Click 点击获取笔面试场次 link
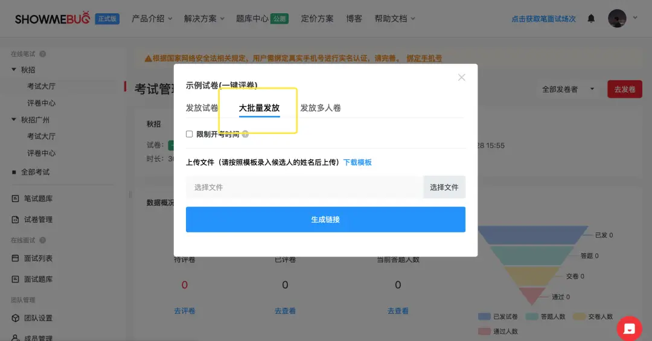Image resolution: width=652 pixels, height=341 pixels. (543, 19)
